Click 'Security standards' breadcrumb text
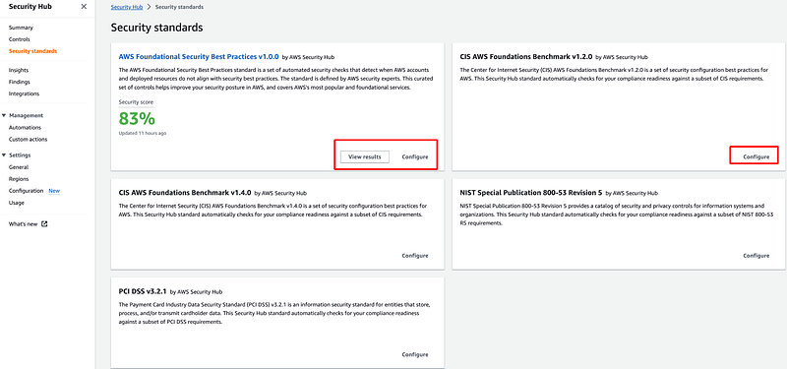Viewport: 787px width, 369px height. pos(179,7)
